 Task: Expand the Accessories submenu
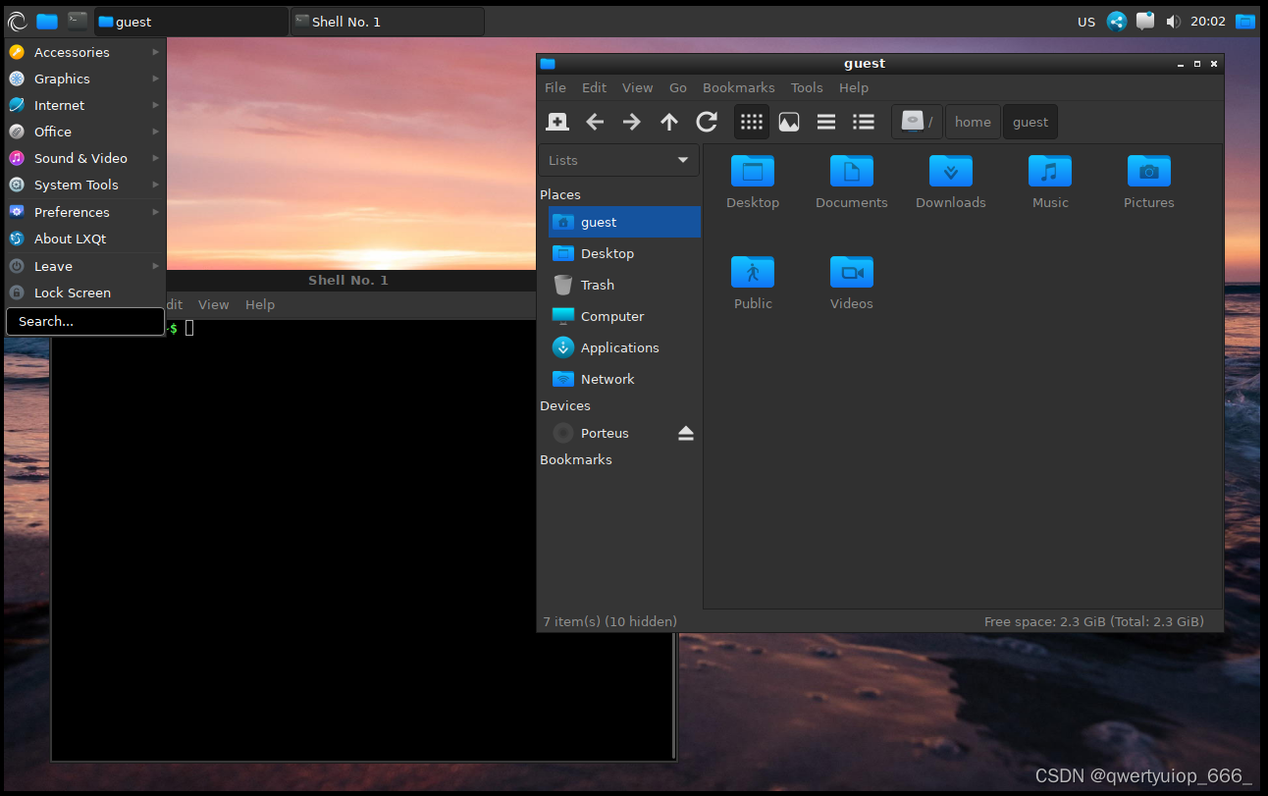pos(72,52)
